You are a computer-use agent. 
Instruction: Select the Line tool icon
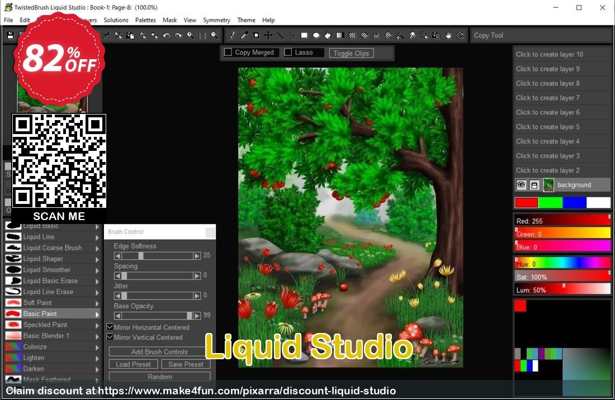click(280, 35)
